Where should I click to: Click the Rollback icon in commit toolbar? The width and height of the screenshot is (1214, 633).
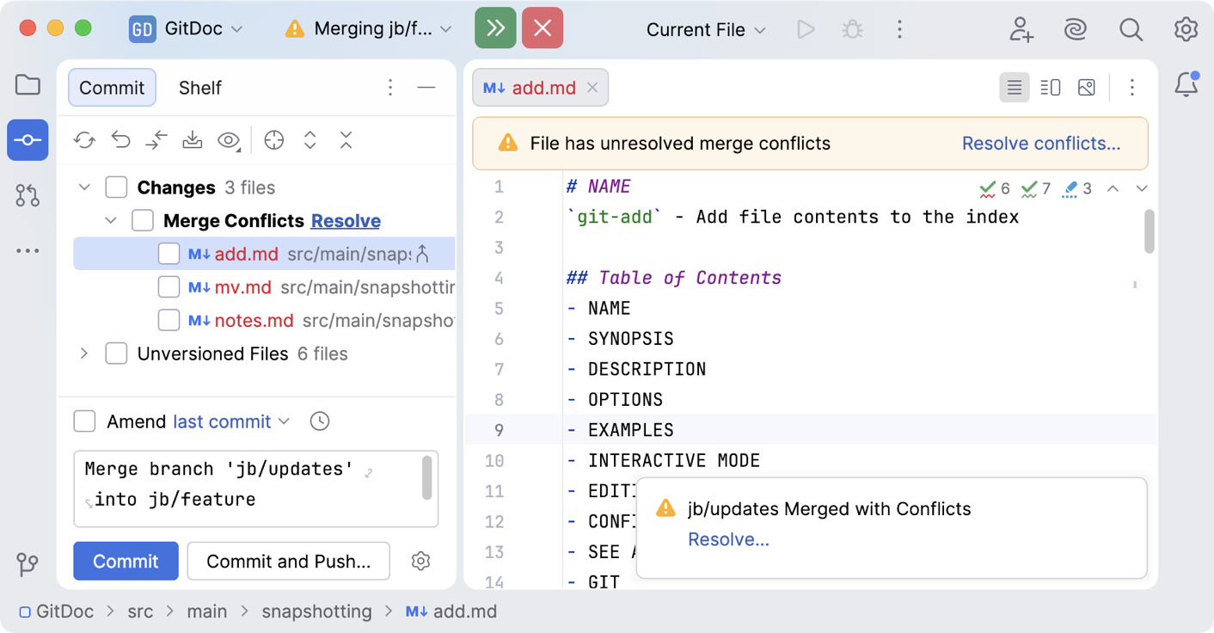pos(121,140)
